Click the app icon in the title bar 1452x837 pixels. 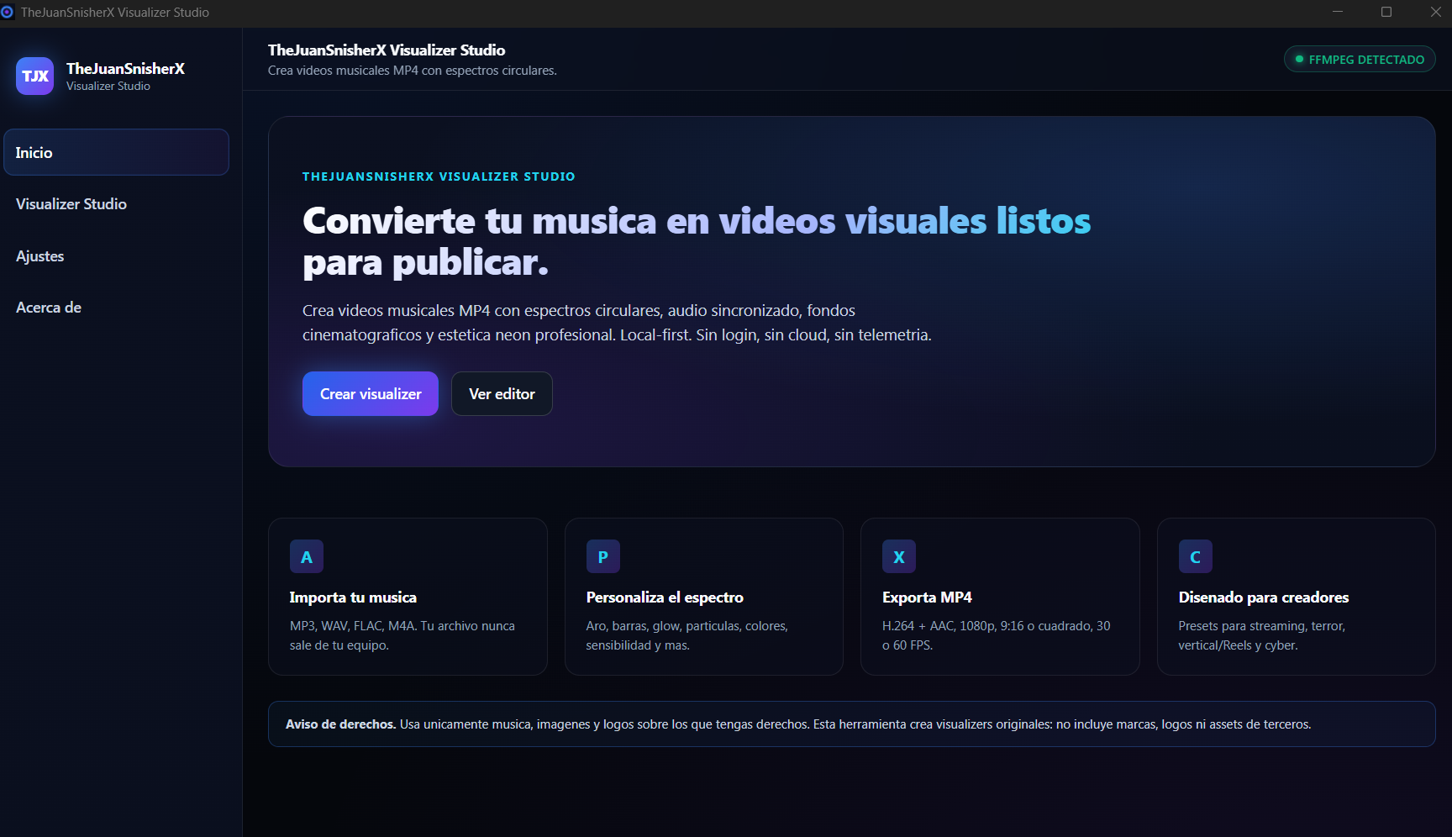tap(8, 12)
